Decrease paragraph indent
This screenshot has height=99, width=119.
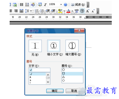[48, 11]
